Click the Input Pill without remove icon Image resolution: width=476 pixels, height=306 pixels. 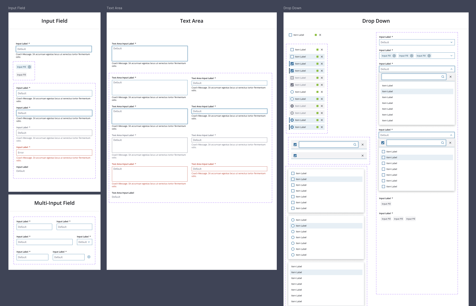point(21,75)
